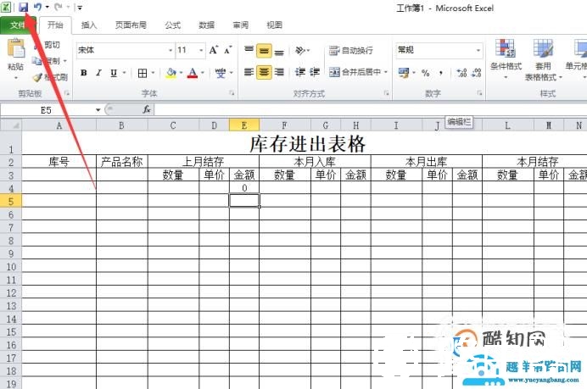Click the 合并后居中 (Merge & Center) button
Screen dimensions: 587x389
(355, 72)
